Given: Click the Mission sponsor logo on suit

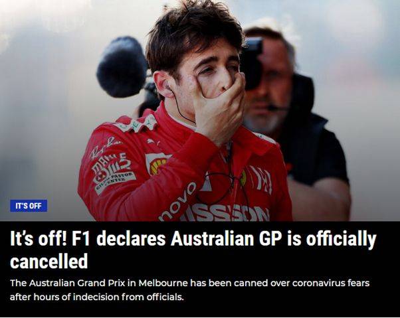Looking at the screenshot, I should pyautogui.click(x=225, y=212).
